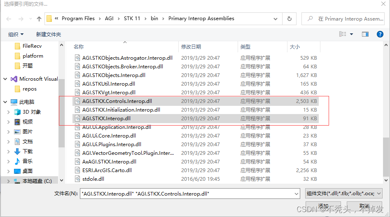Click the ESRI.ArcGIS.Carto.dll file icon
390x217 pixels.
pyautogui.click(x=77, y=170)
